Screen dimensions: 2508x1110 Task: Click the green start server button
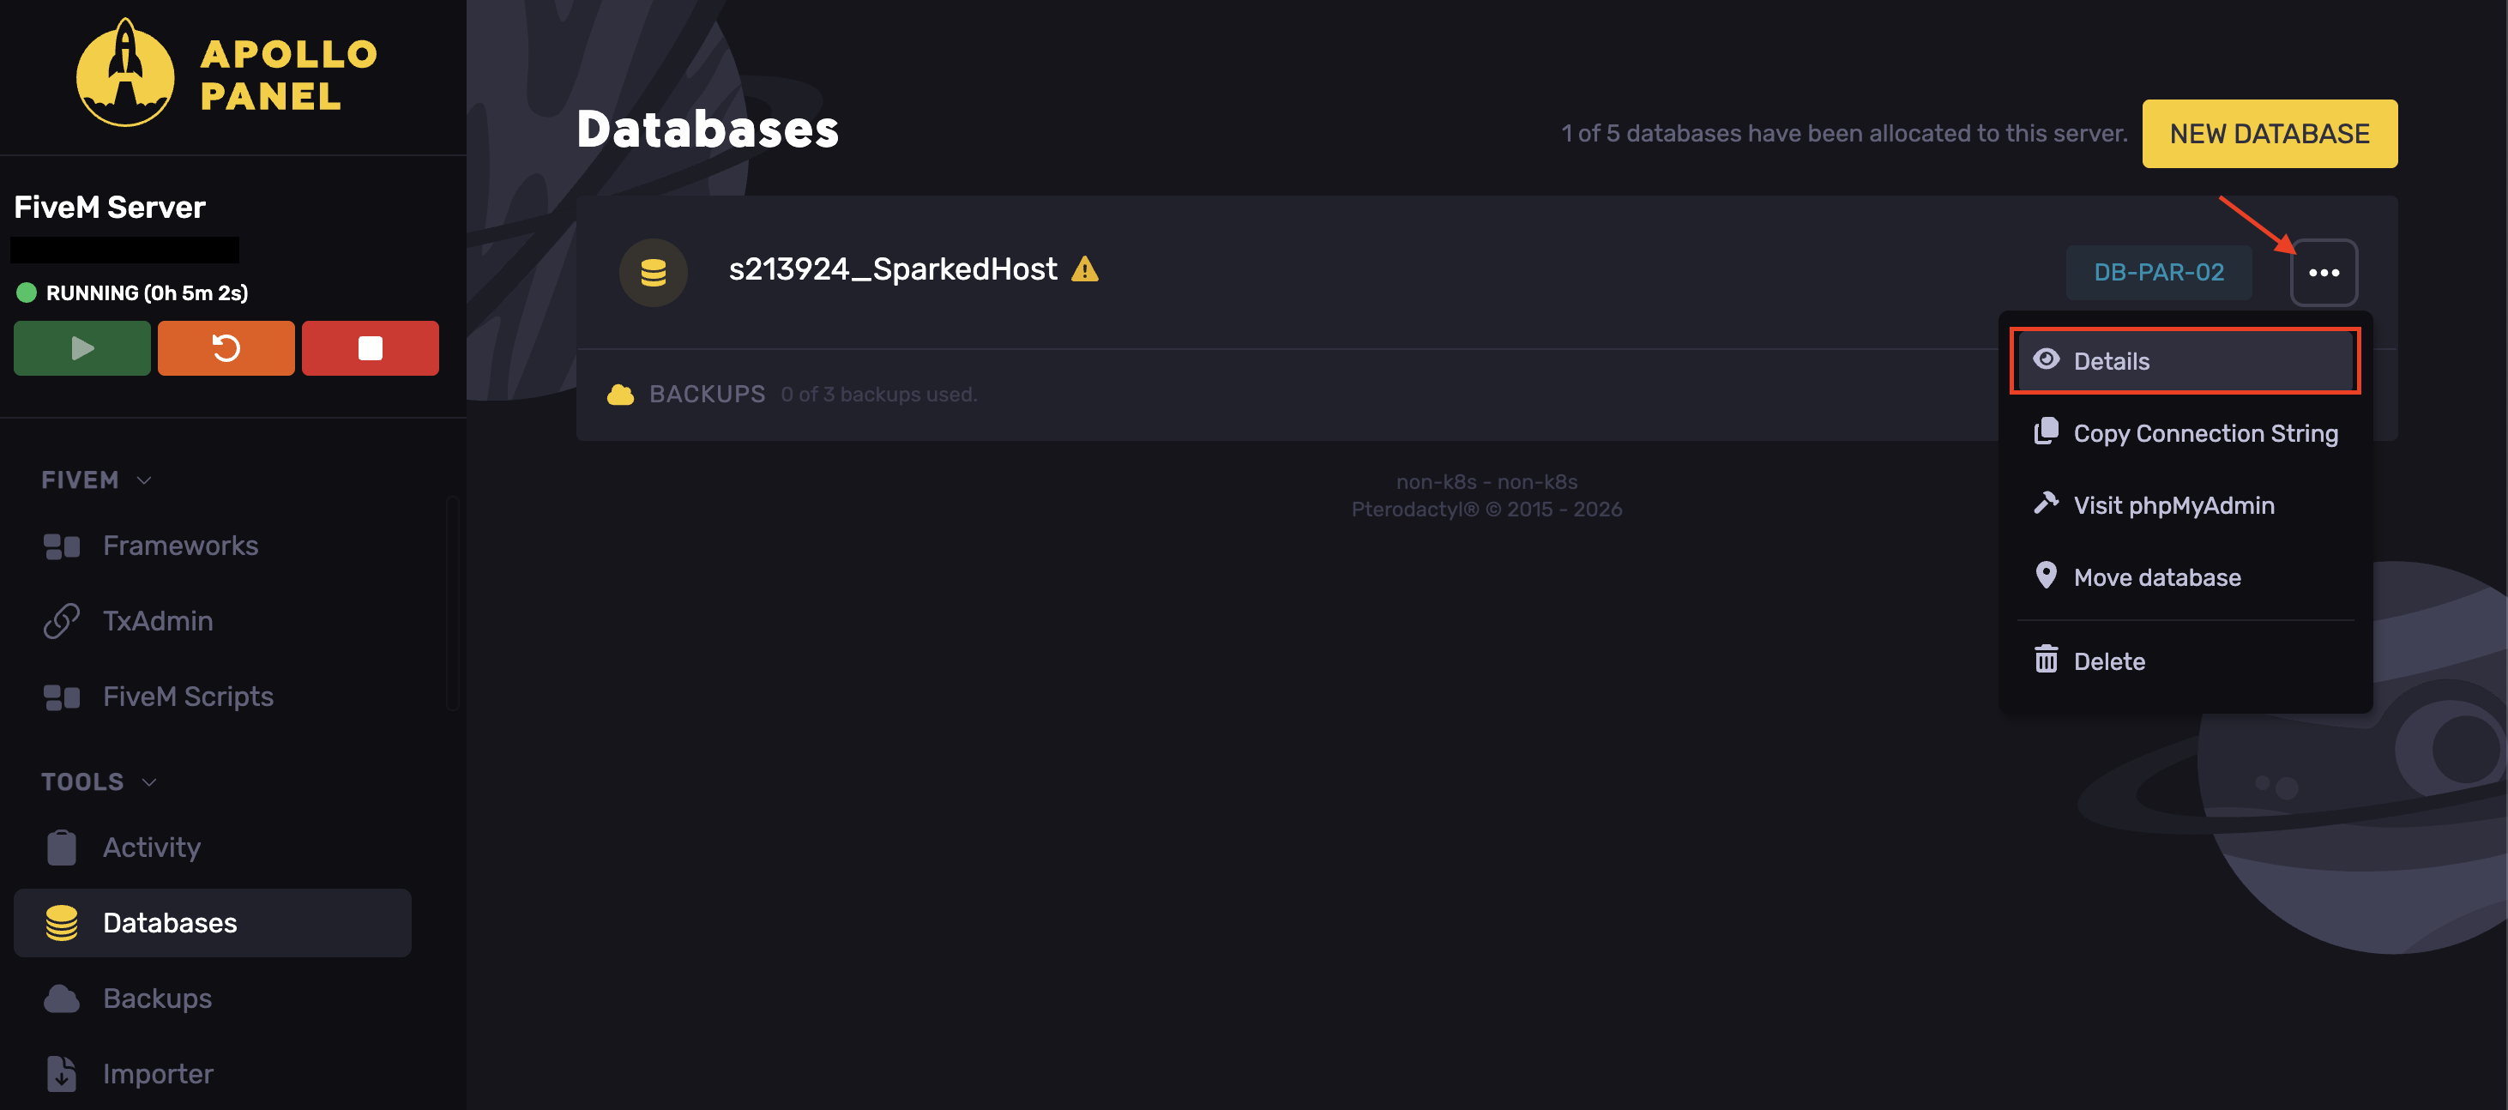click(x=81, y=347)
